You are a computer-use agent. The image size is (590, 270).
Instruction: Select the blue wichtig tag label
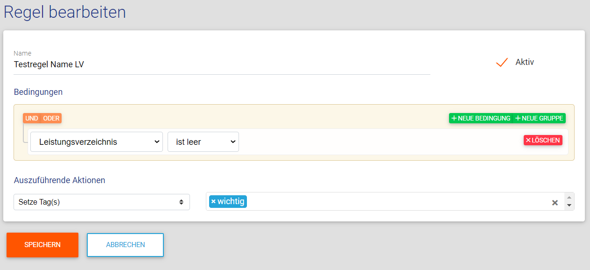pos(231,202)
